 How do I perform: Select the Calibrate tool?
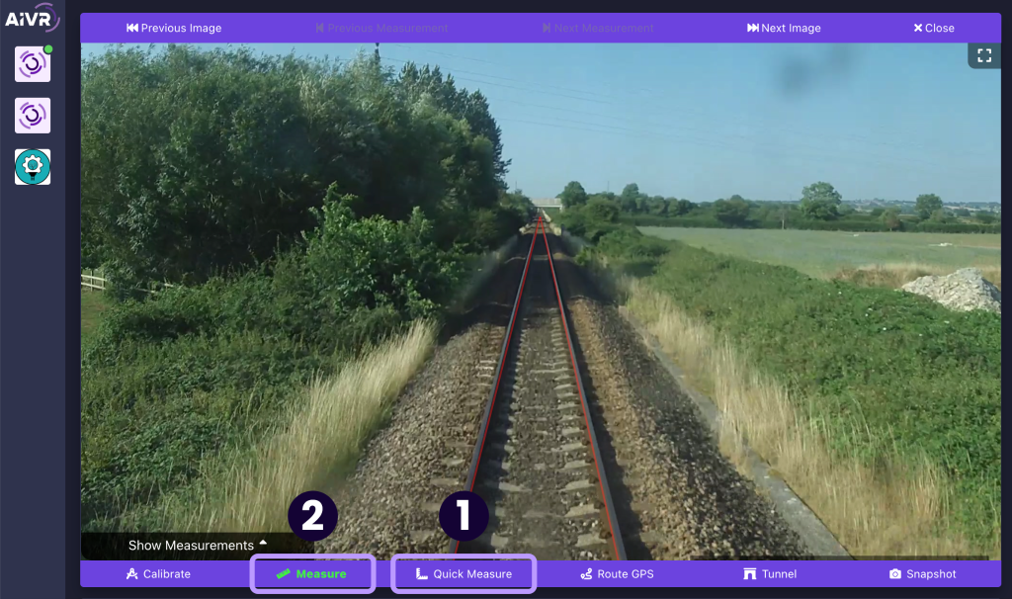(158, 574)
